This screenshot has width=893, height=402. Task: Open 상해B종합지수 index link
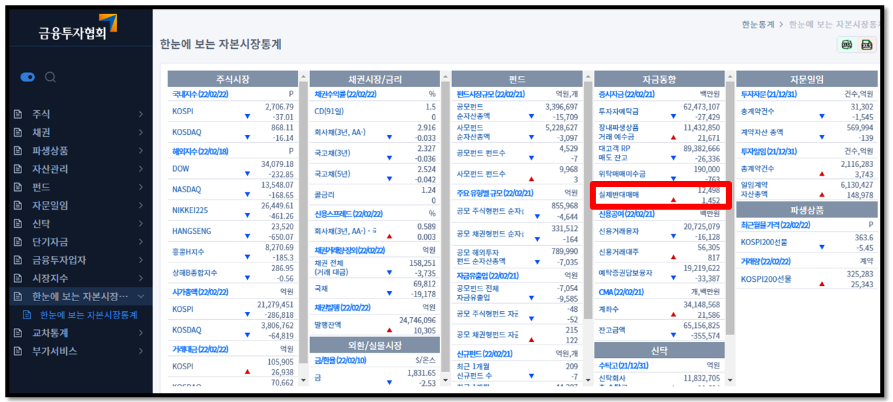pos(194,272)
